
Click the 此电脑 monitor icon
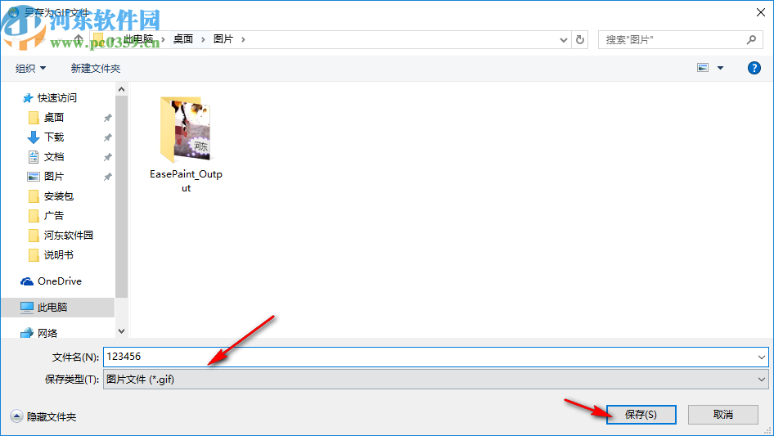[27, 307]
